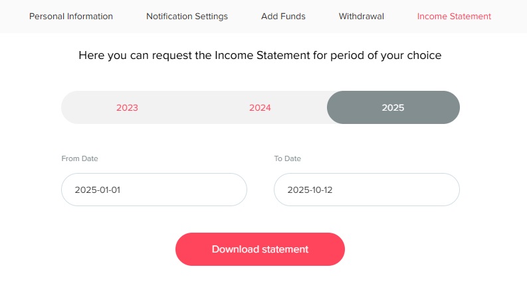This screenshot has height=291, width=527.
Task: Pick the gray highlighted year pill
Action: point(393,107)
